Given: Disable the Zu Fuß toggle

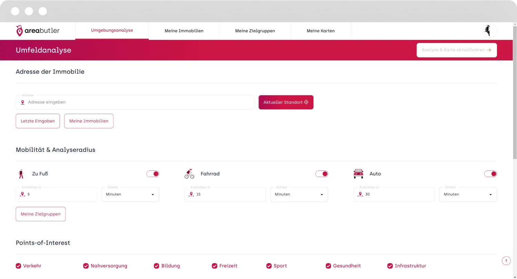Looking at the screenshot, I should pos(153,174).
